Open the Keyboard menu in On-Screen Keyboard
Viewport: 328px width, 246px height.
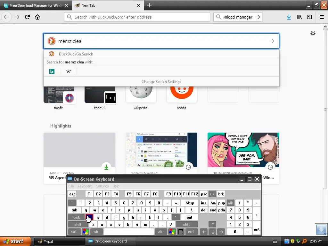pos(85,186)
